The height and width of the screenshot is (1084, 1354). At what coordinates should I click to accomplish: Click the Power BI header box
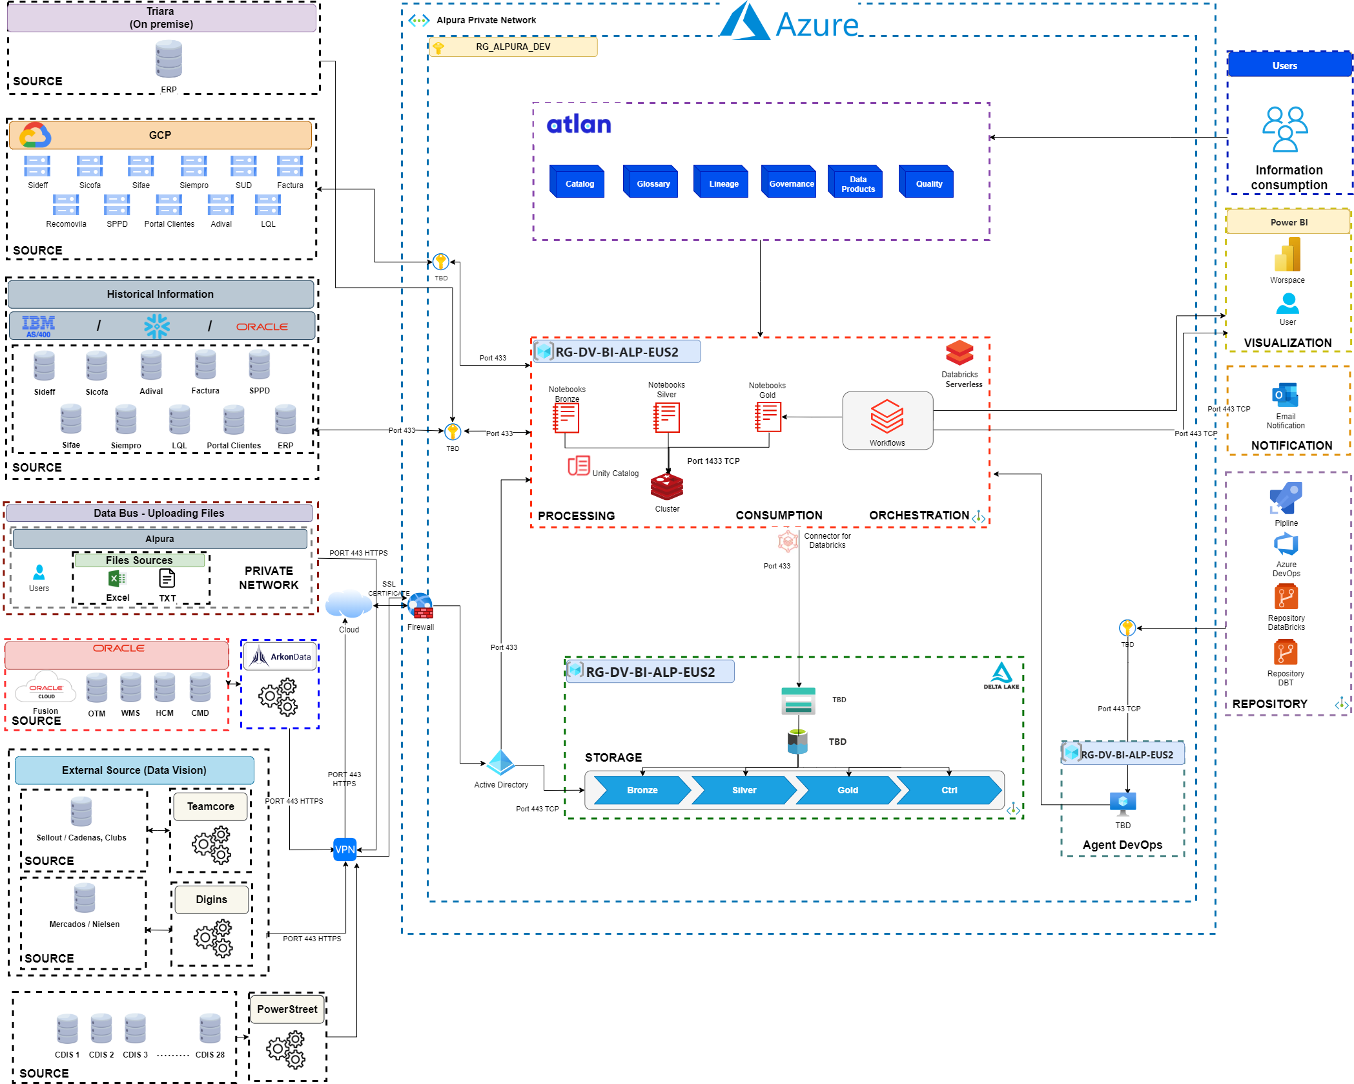[1288, 222]
